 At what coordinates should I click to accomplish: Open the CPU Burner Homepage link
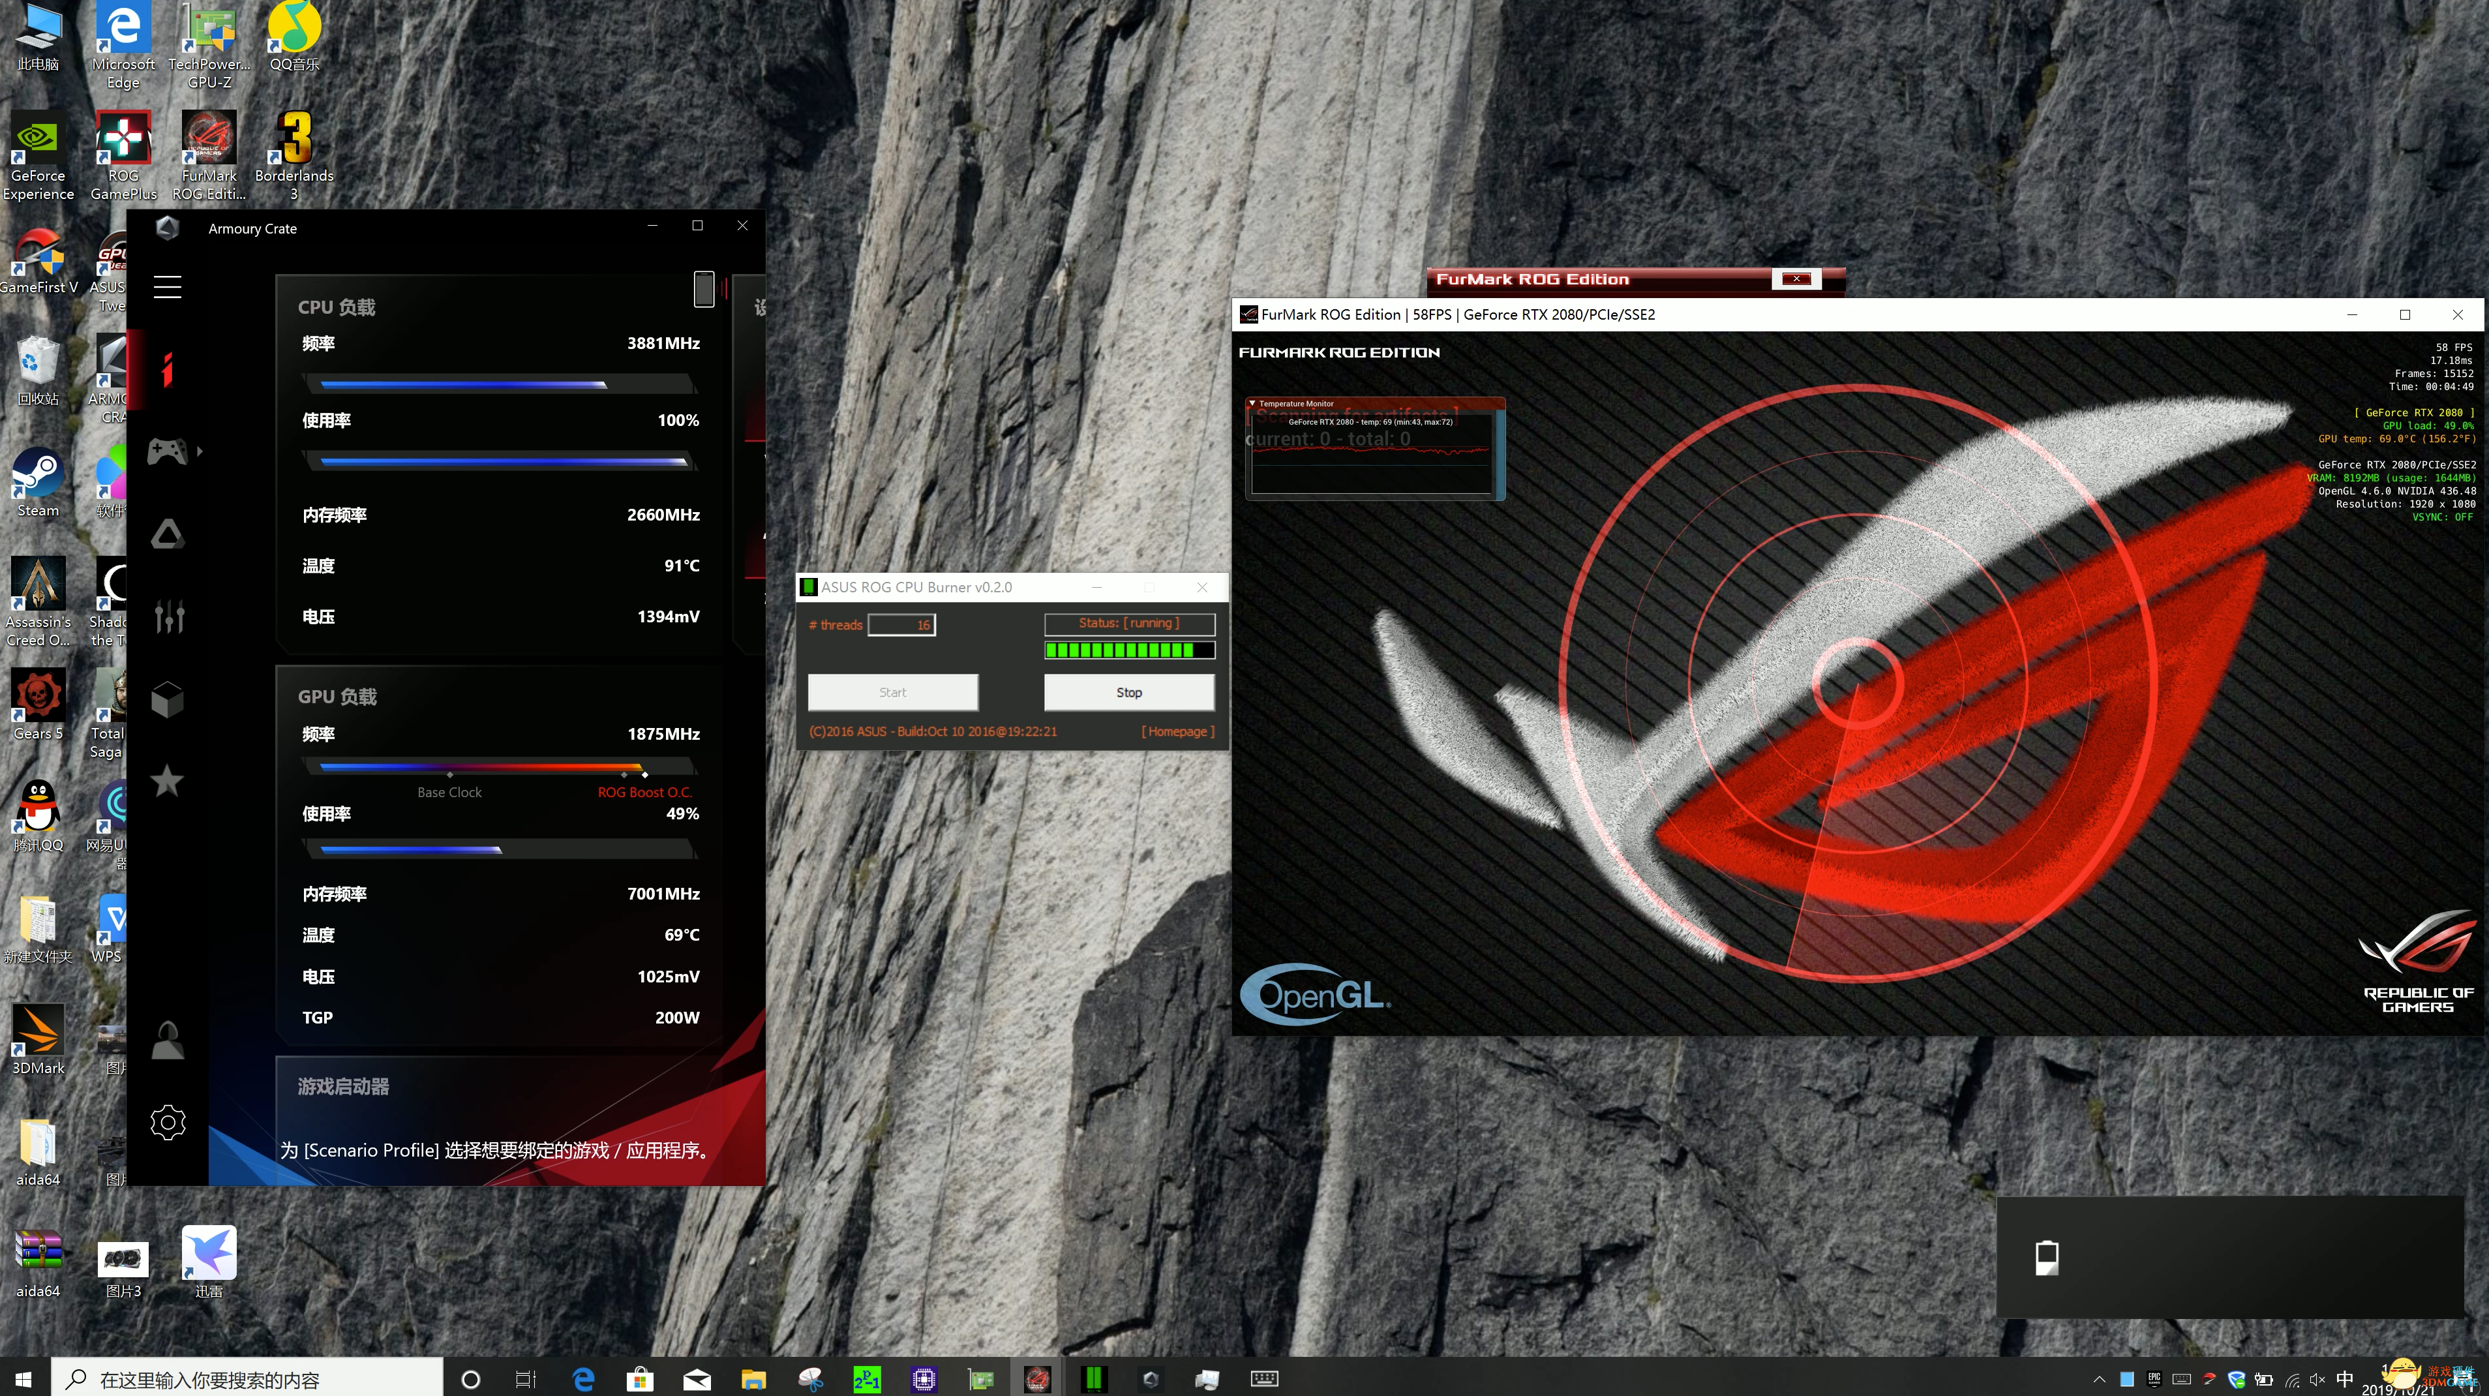tap(1177, 731)
